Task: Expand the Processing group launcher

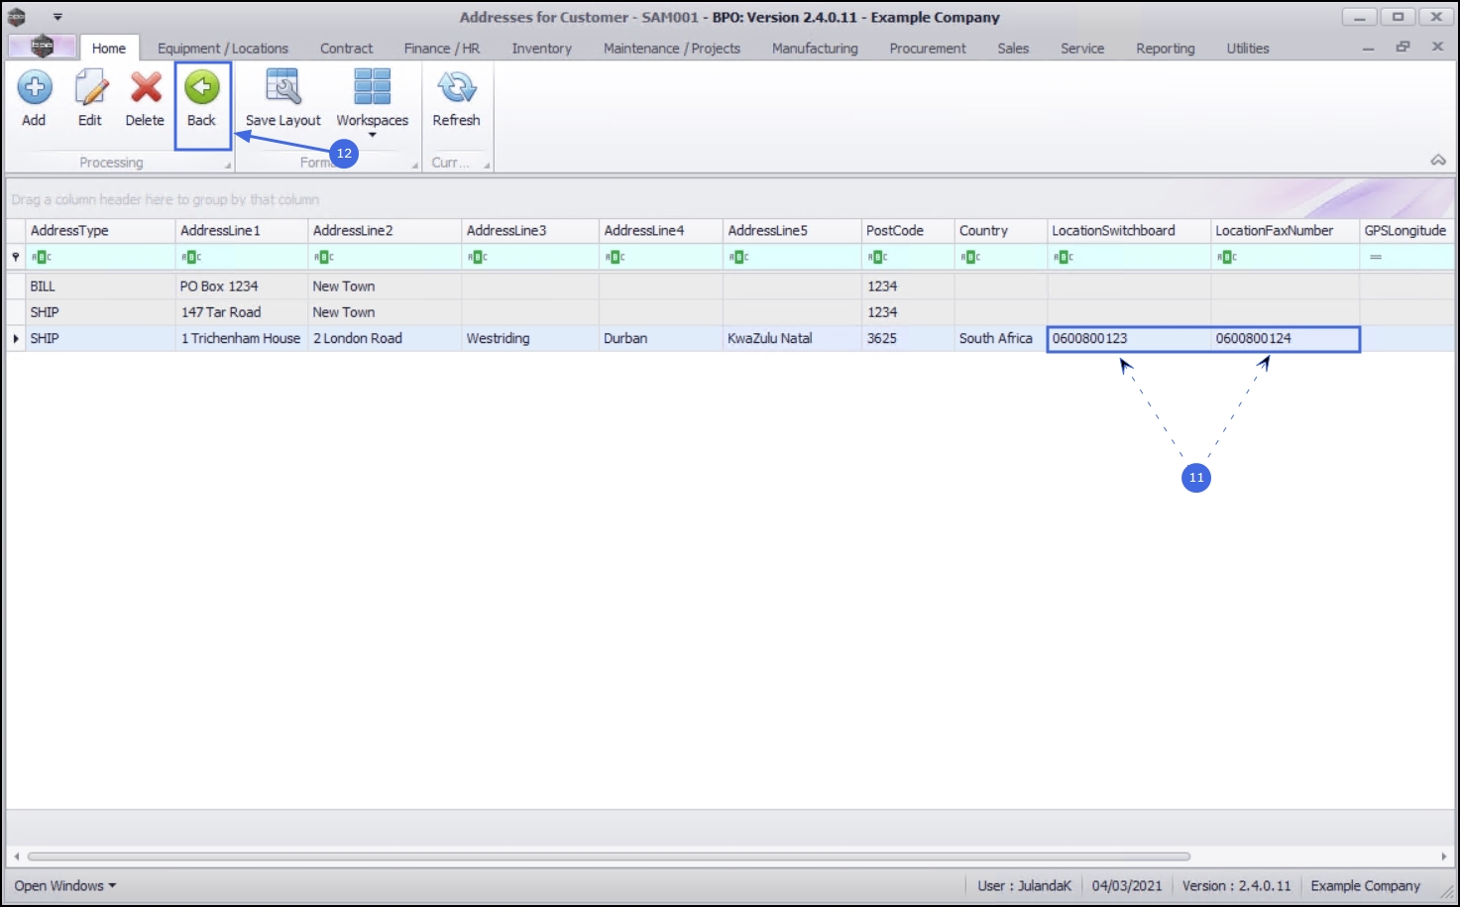Action: 228,166
